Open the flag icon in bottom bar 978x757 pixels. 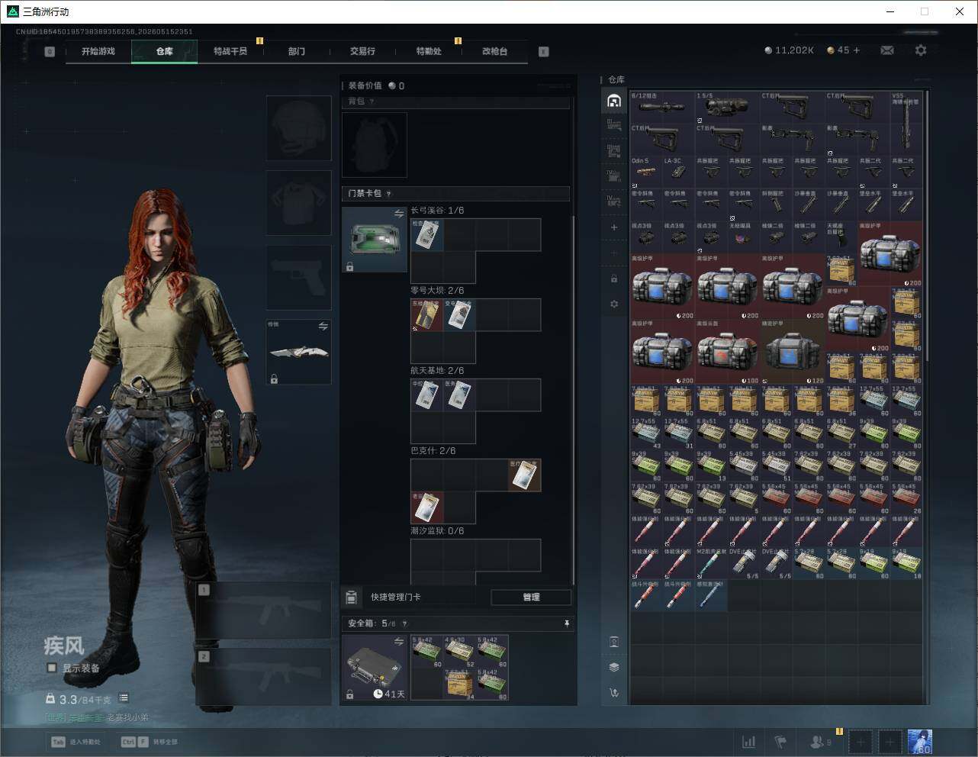[780, 742]
